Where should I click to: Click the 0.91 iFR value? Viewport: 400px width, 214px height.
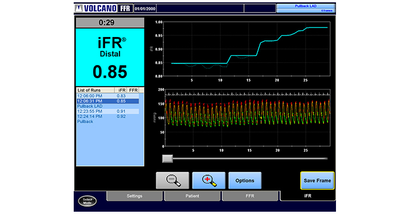[x=121, y=111]
